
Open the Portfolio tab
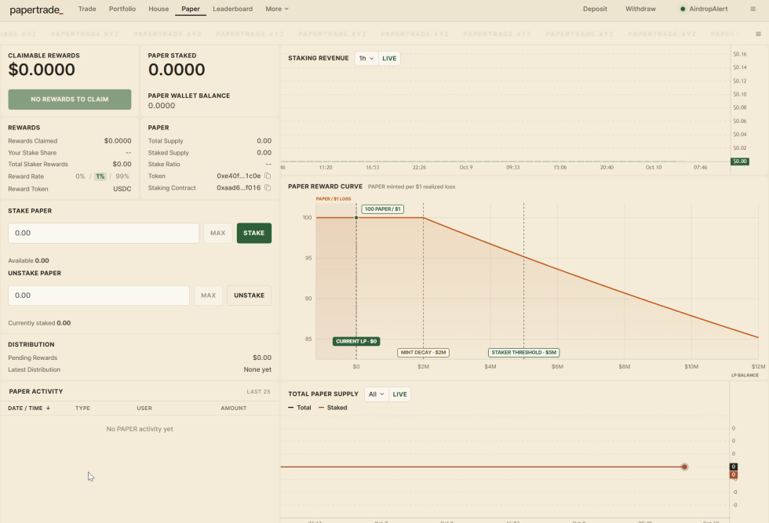[122, 9]
